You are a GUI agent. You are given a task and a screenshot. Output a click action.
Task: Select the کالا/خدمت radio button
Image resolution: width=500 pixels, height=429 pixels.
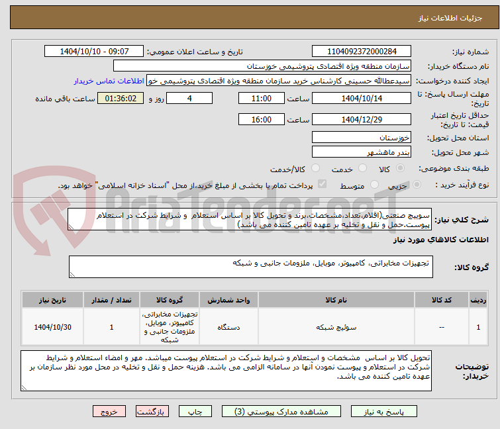(315, 168)
